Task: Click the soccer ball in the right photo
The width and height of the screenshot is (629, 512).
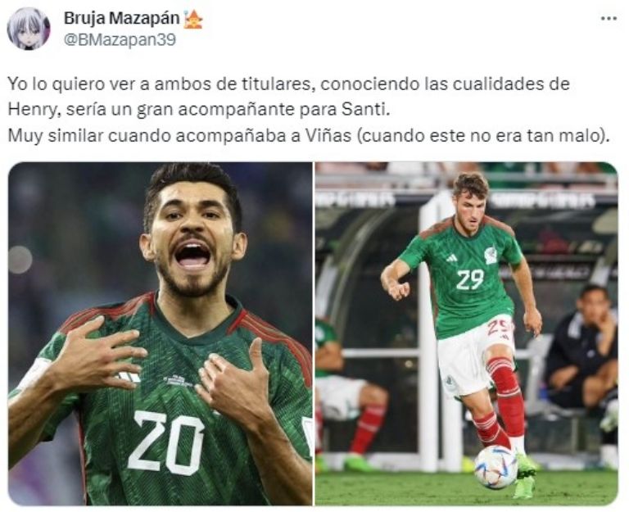Action: (496, 467)
